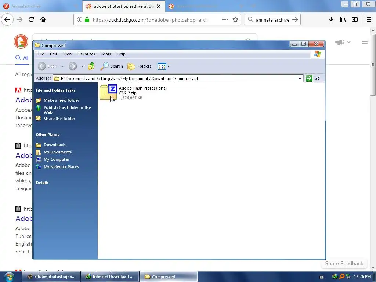Screen dimensions: 376x282
Task: Submit search with the arrow button
Action: coord(296,20)
